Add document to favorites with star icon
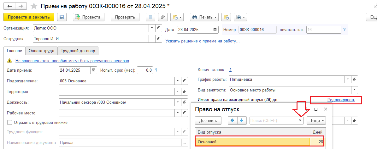Image resolution: width=377 pixels, height=149 pixels. (33, 6)
